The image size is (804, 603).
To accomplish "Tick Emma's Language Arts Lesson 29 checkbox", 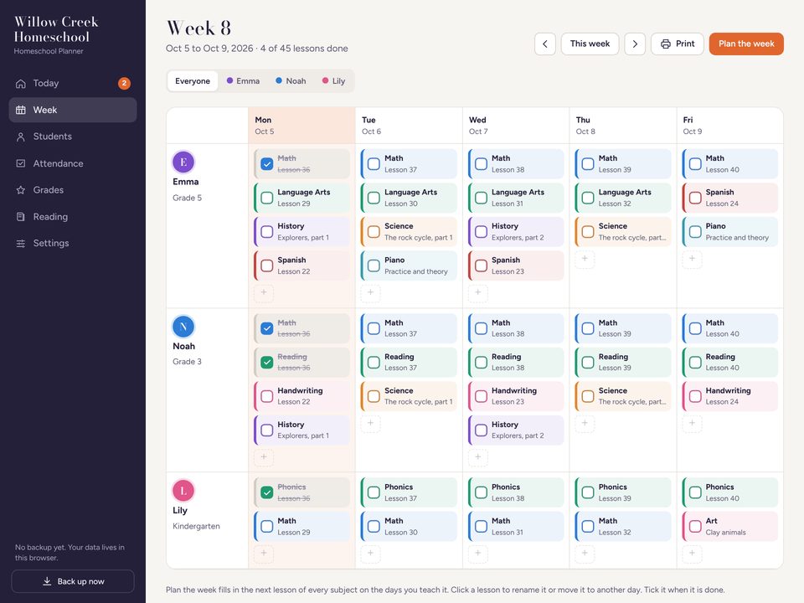I will 266,198.
